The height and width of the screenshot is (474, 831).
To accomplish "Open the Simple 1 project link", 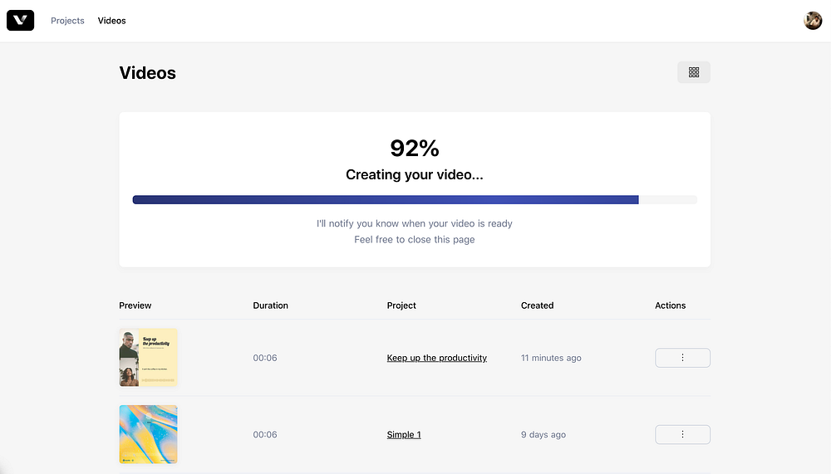I will click(x=404, y=434).
